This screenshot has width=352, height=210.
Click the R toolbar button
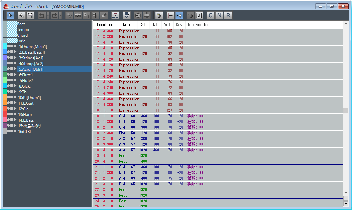228,15
